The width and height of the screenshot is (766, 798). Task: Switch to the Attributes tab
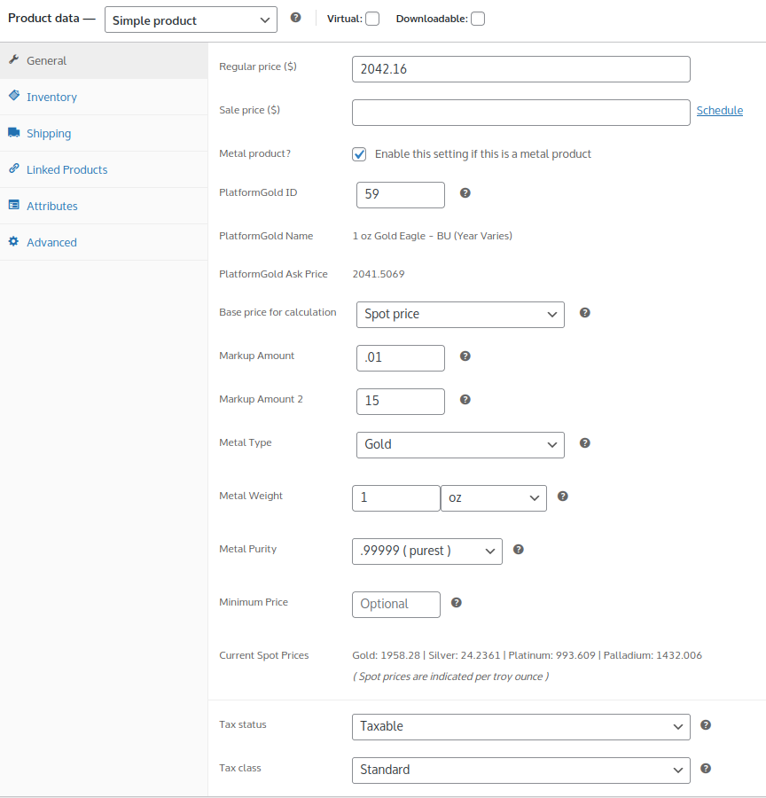click(104, 206)
